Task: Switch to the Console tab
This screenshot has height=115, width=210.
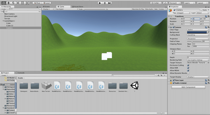Action: coord(20,73)
